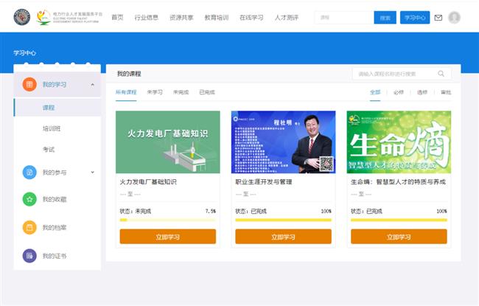Switch to the 已完成 tab
Image resolution: width=479 pixels, height=306 pixels.
click(206, 92)
